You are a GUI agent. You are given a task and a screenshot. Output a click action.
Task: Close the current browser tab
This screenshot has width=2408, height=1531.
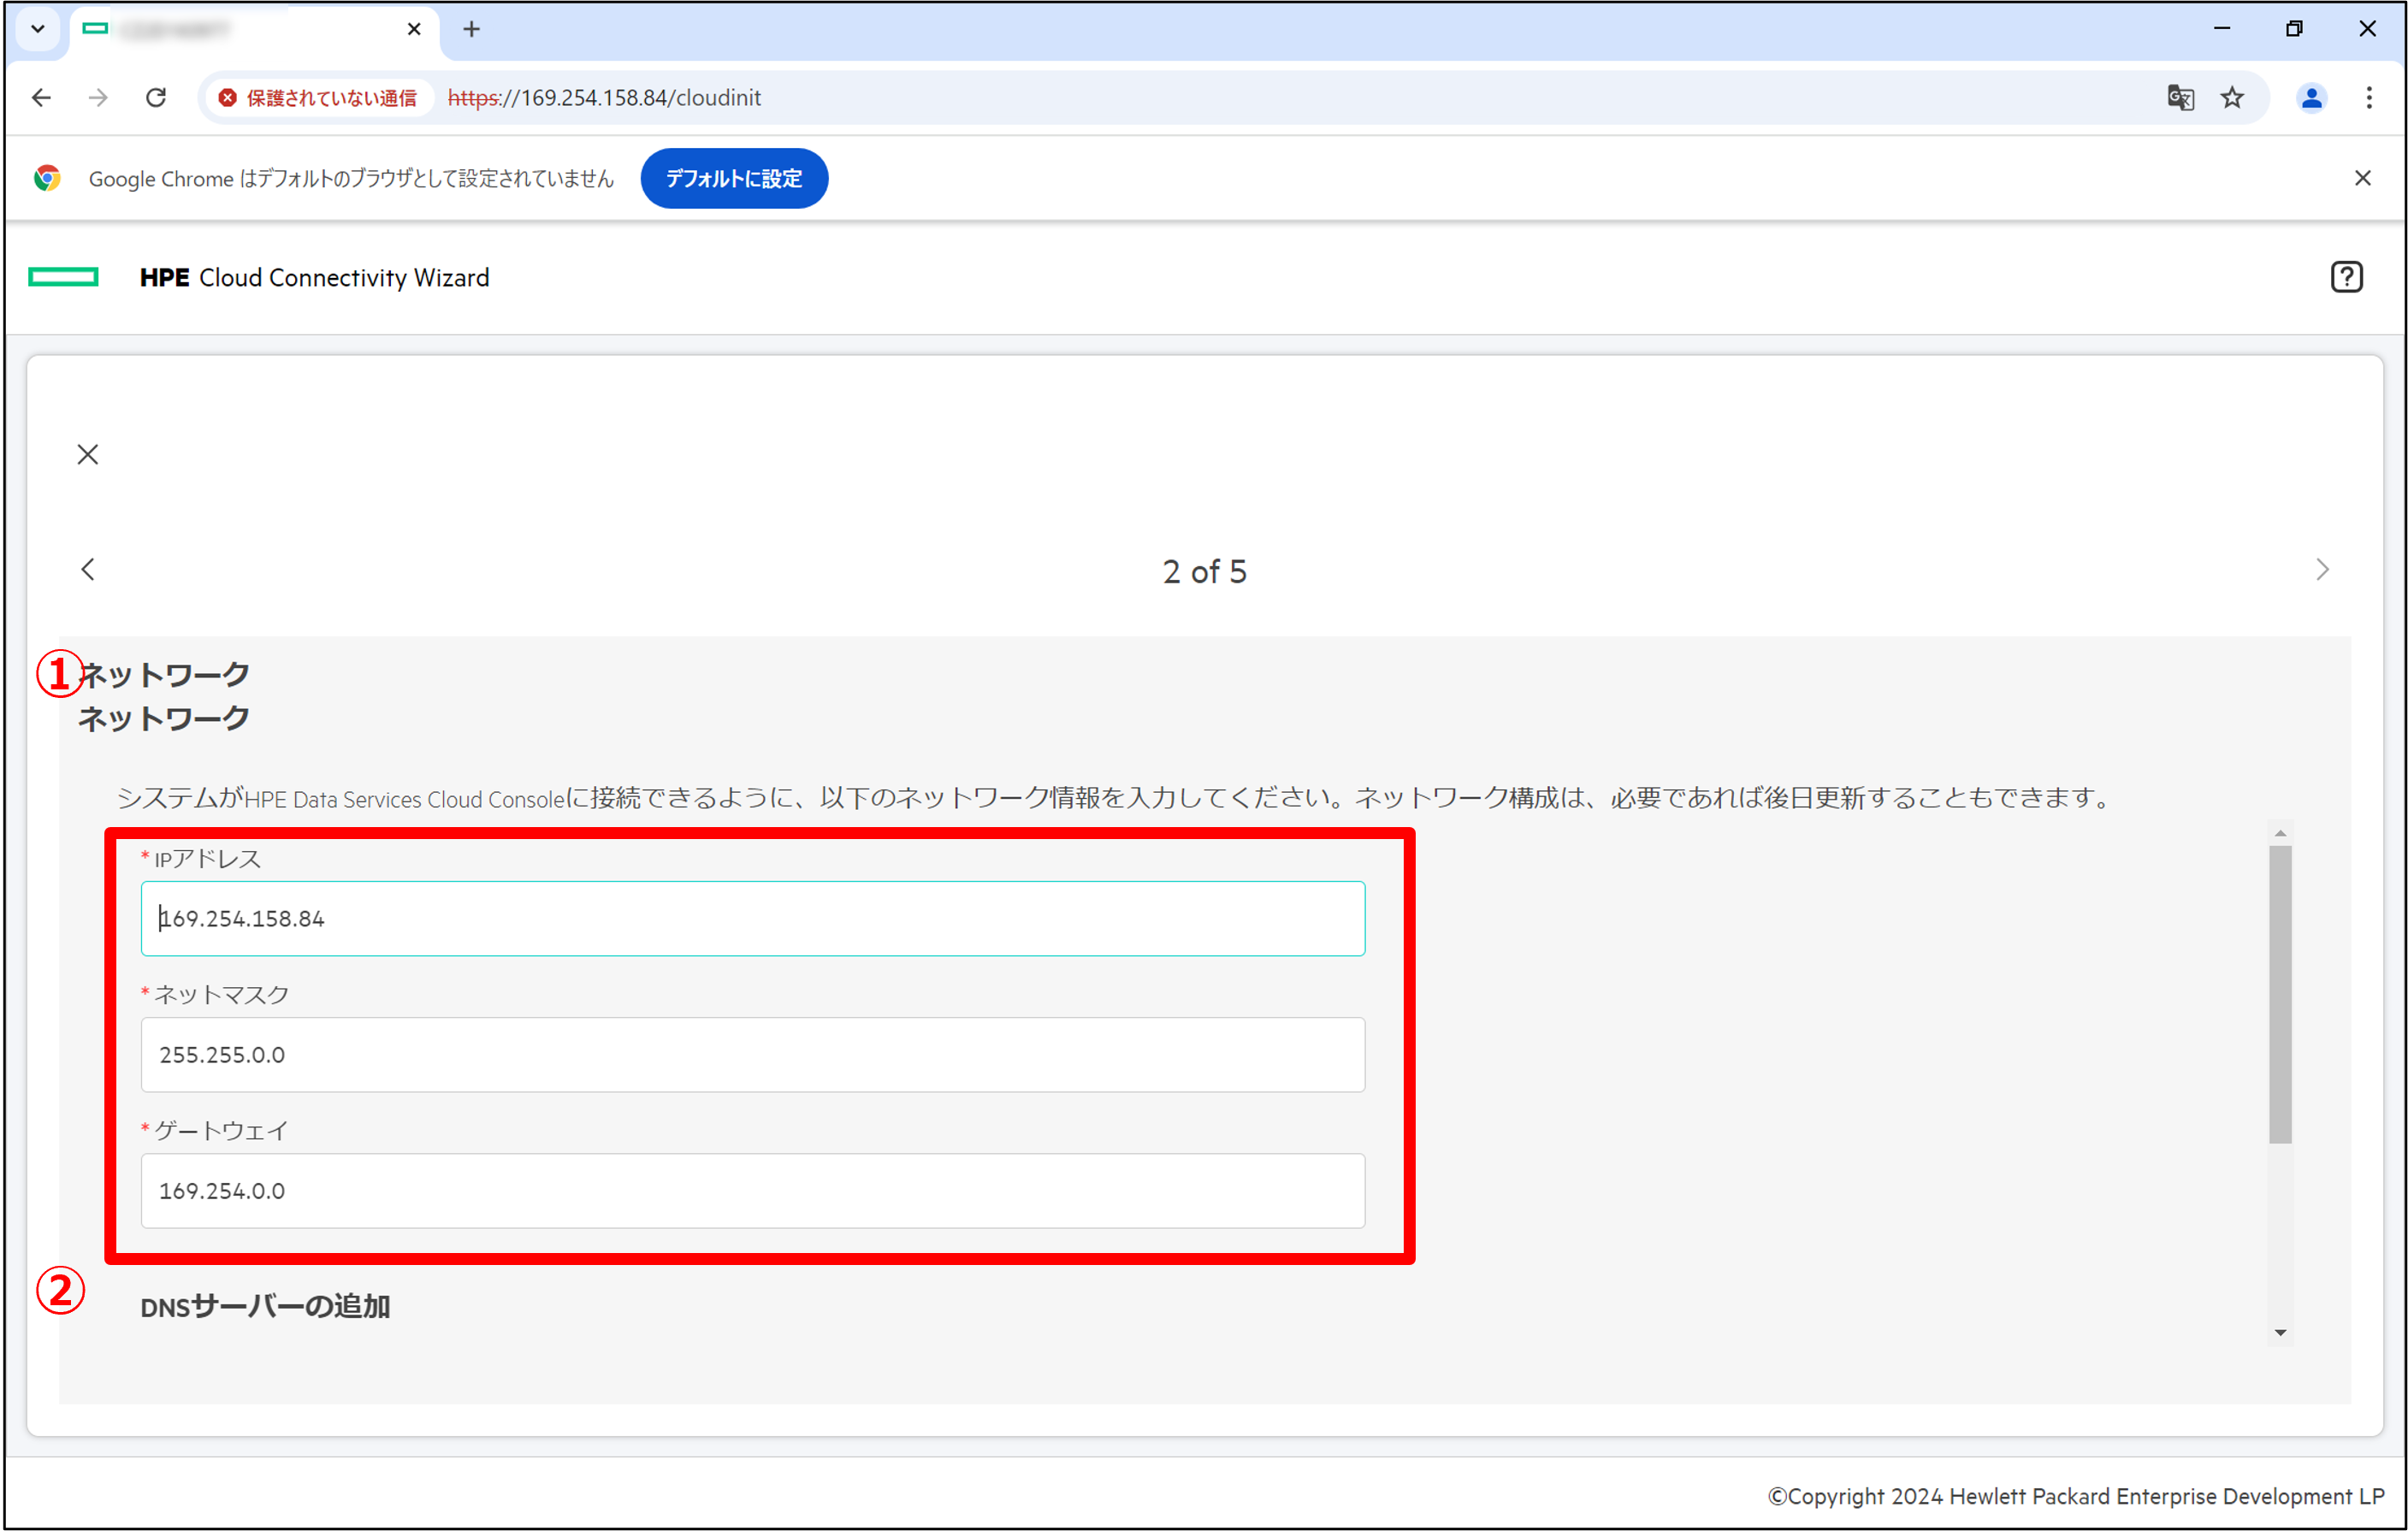pos(414,29)
